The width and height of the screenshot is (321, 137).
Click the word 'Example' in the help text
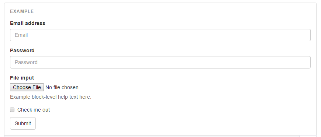(20, 97)
